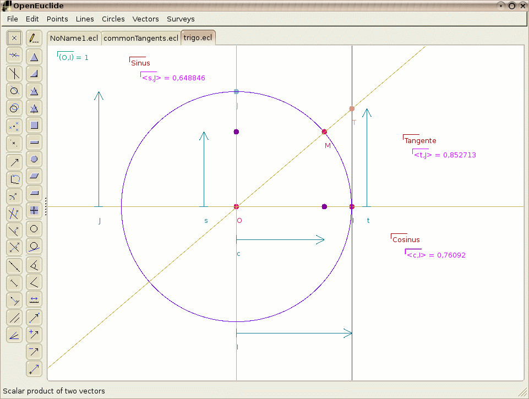
Task: Click the (O,I) = 1 measurement
Action: (x=73, y=57)
